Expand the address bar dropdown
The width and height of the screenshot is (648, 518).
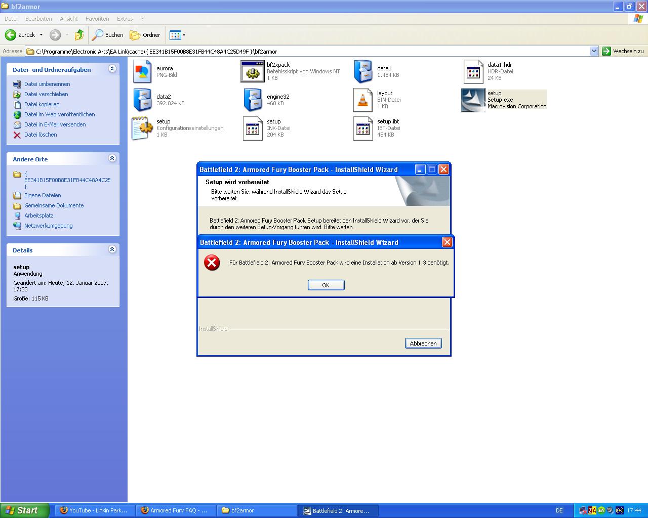(x=594, y=51)
